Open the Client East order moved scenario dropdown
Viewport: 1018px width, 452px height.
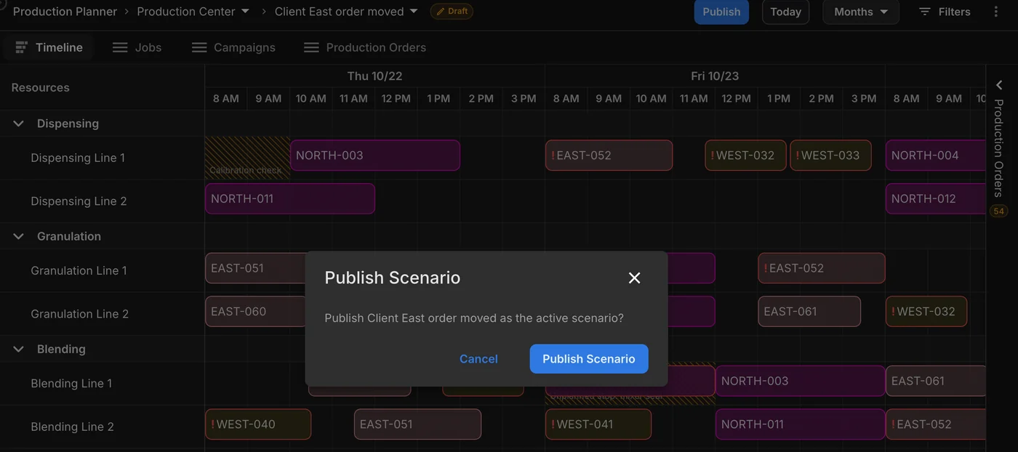[346, 12]
